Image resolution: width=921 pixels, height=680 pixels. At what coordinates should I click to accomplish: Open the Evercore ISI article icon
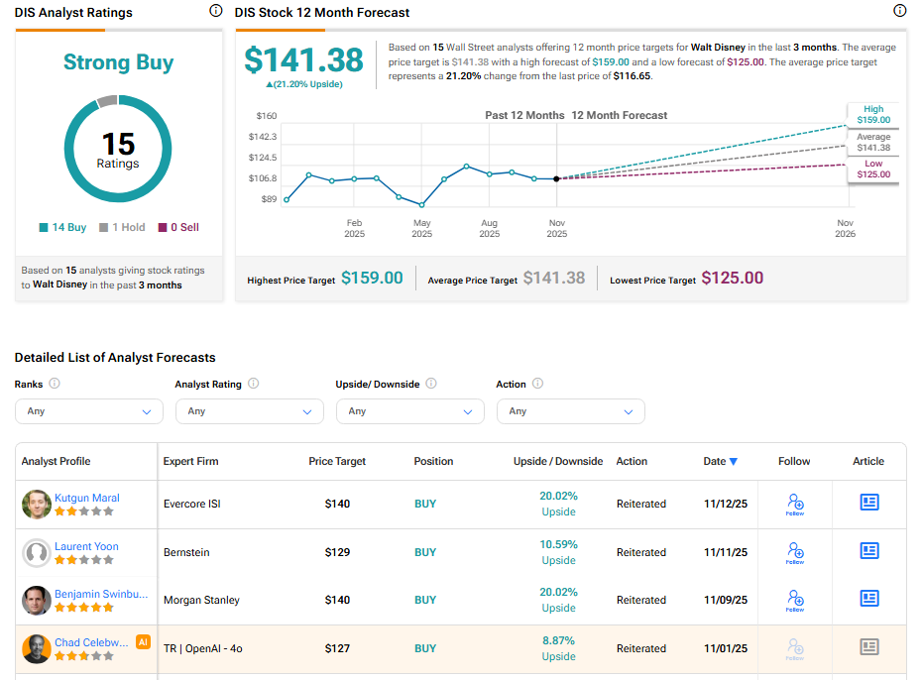coord(868,503)
